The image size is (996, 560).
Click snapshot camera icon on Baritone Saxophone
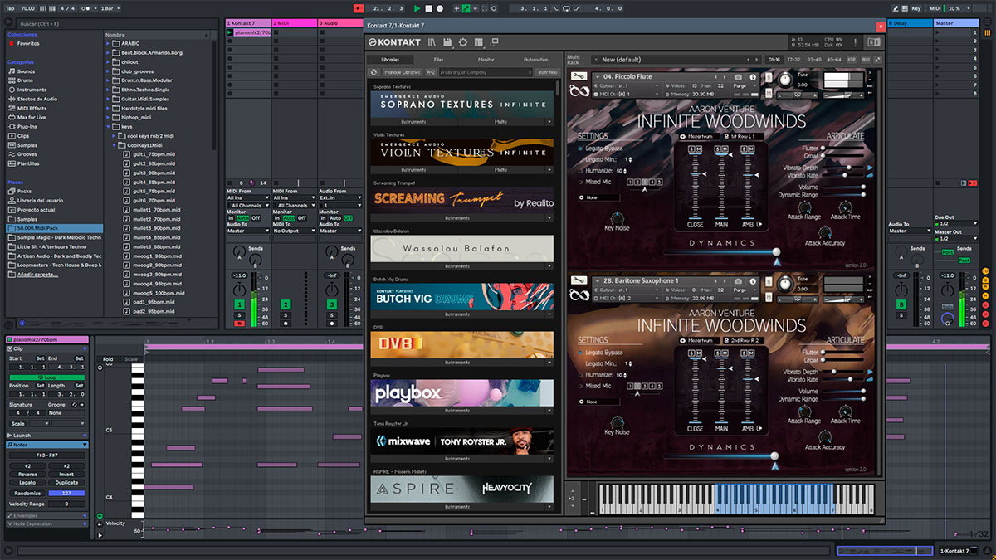pos(739,281)
